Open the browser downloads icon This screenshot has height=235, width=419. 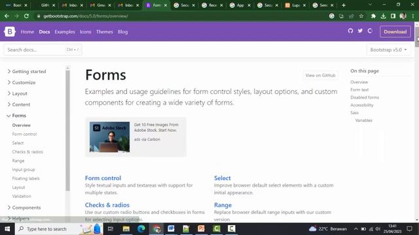tap(383, 16)
